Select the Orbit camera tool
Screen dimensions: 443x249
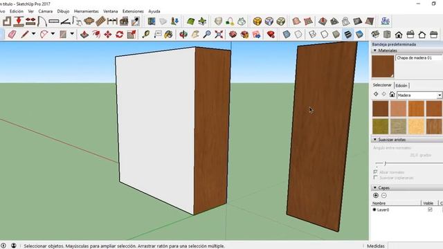point(183,35)
